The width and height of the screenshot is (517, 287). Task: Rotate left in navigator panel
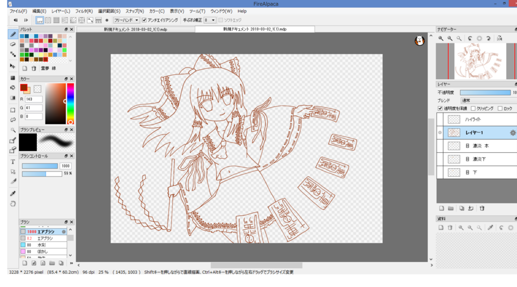pyautogui.click(x=470, y=38)
